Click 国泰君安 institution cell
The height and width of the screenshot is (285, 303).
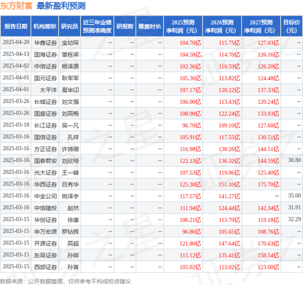point(46,161)
